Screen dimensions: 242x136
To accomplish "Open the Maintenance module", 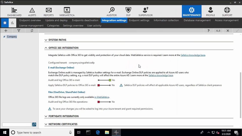I will coord(192,11).
